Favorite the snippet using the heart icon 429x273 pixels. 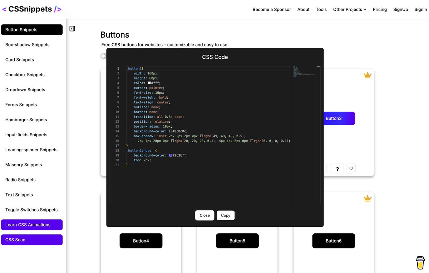click(350, 168)
